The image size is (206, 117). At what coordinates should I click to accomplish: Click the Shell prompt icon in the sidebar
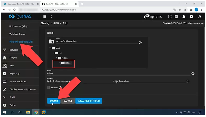tap(5, 97)
